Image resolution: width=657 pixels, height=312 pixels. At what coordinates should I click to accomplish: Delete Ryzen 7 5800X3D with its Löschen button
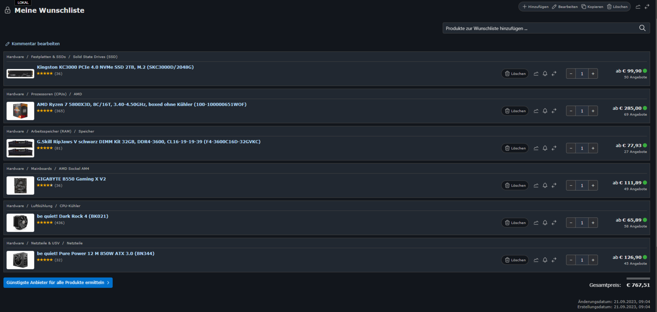pos(515,111)
